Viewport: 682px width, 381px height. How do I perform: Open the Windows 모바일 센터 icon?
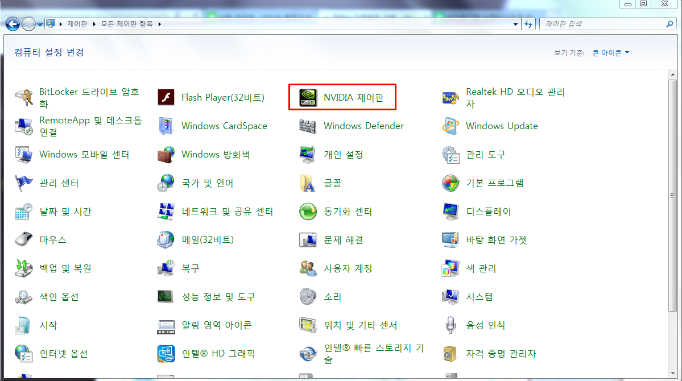click(24, 155)
